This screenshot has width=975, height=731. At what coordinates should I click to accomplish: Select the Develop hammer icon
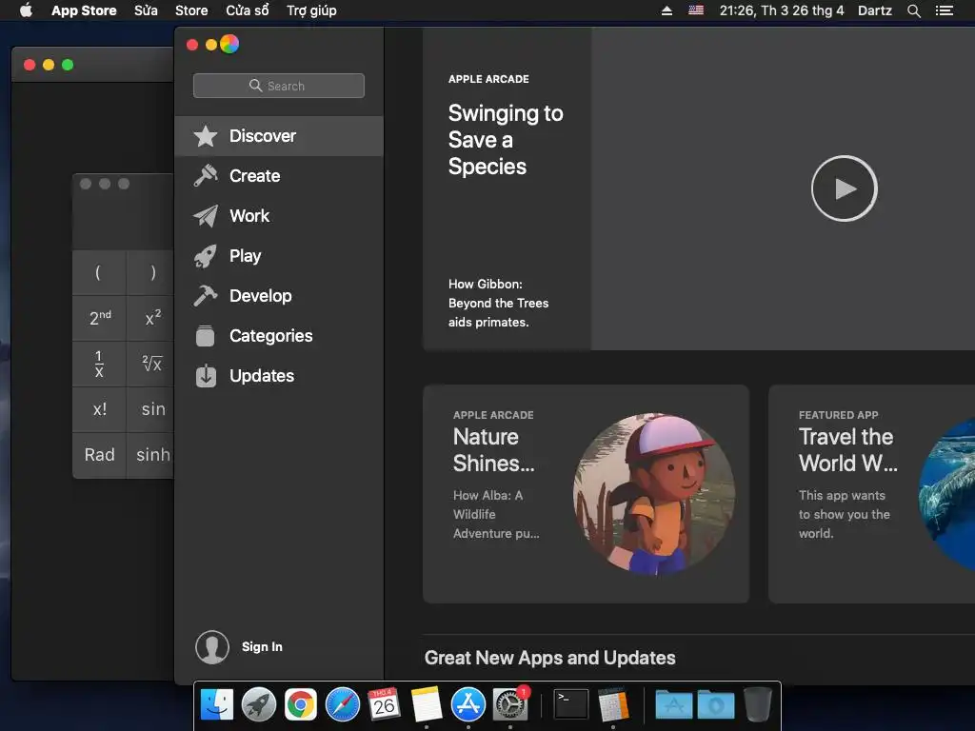206,296
